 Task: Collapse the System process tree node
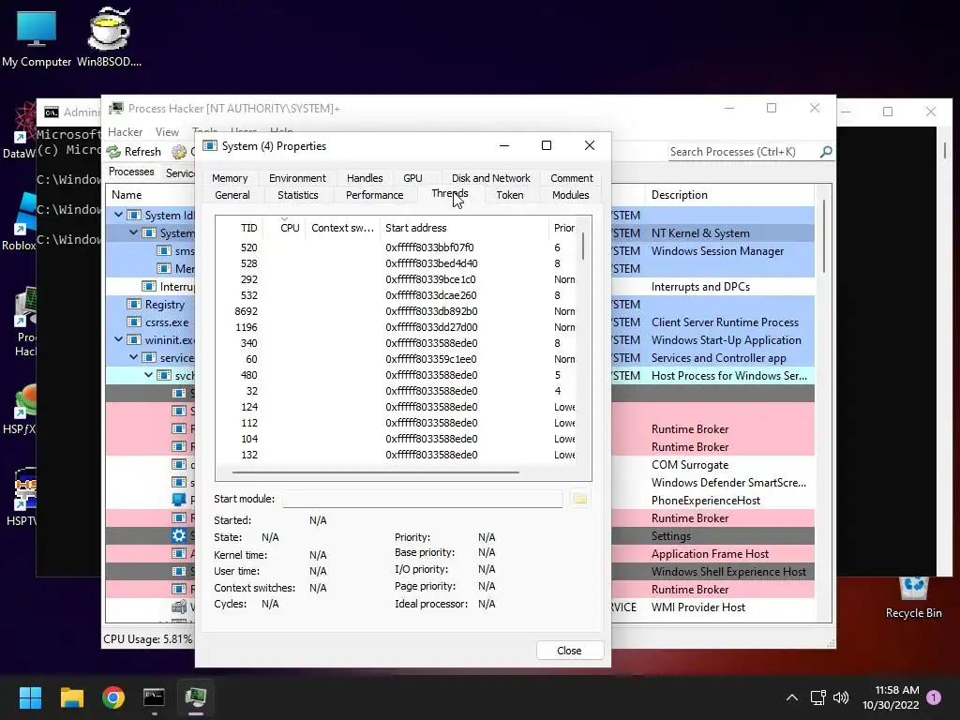pyautogui.click(x=133, y=232)
